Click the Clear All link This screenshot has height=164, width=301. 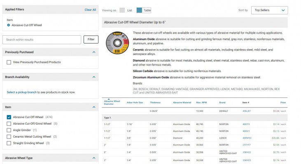90,10
